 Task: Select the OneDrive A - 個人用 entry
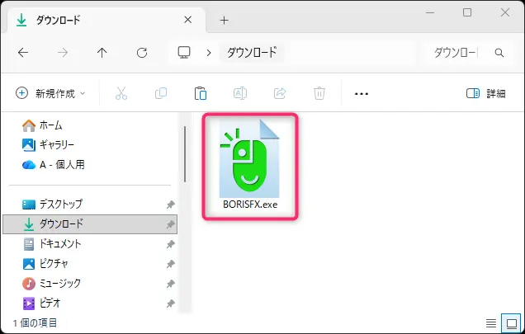(54, 165)
